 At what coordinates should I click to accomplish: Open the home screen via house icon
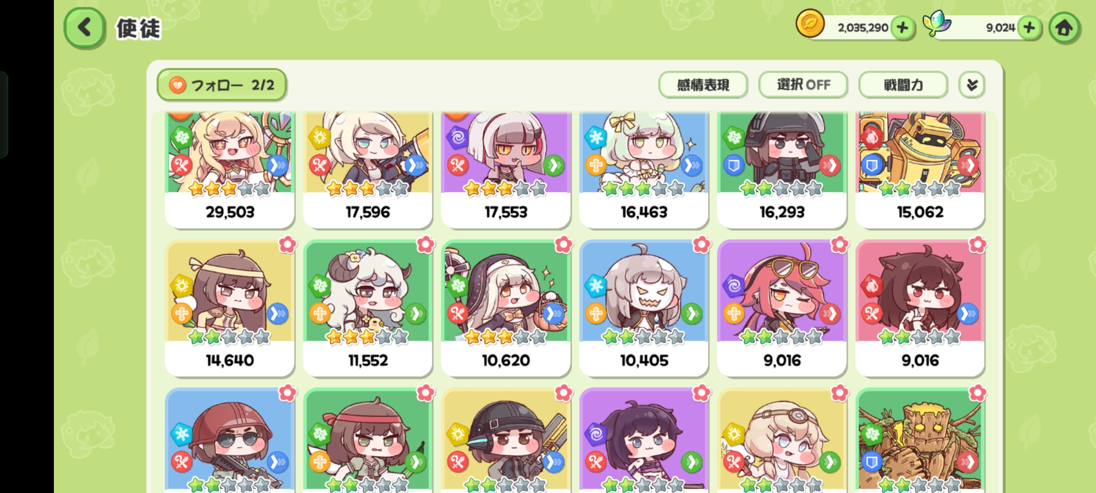pyautogui.click(x=1064, y=28)
